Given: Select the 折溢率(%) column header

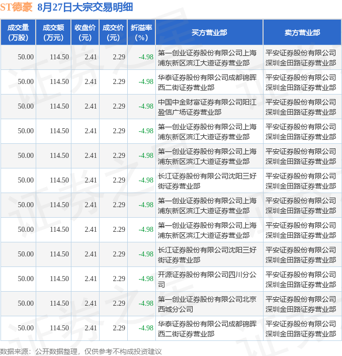Looking at the screenshot, I should pyautogui.click(x=141, y=33).
